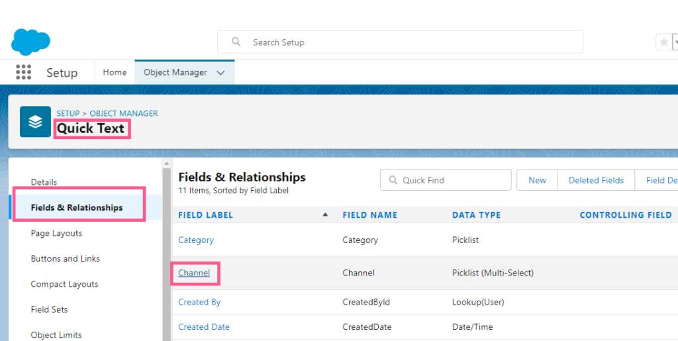
Task: Open the Object Manager tab
Action: [175, 73]
